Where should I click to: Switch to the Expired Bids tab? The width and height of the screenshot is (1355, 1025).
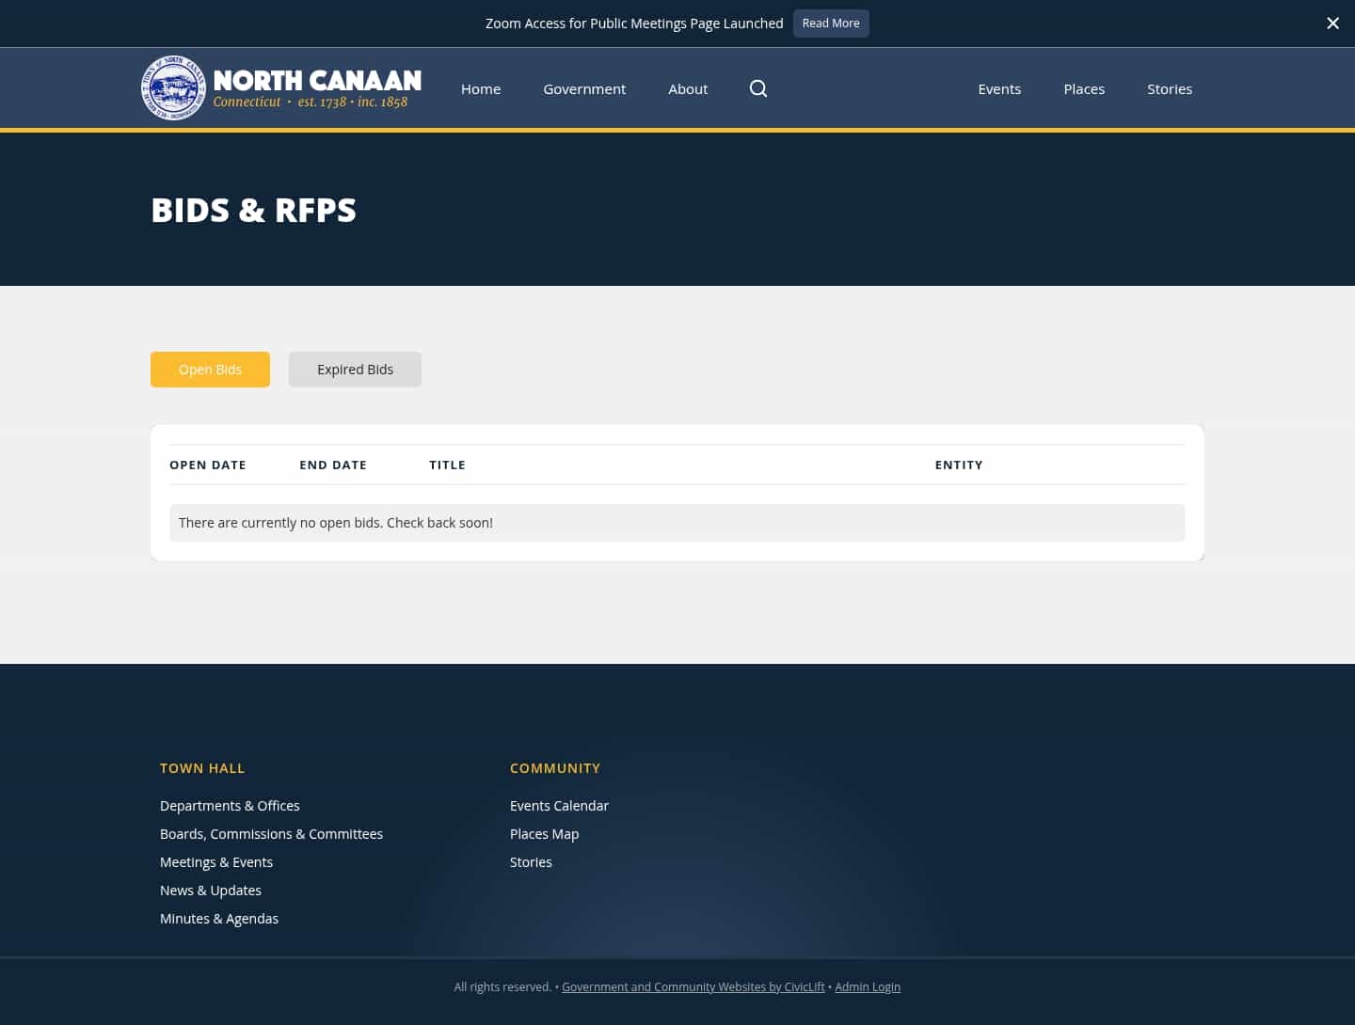click(x=355, y=369)
